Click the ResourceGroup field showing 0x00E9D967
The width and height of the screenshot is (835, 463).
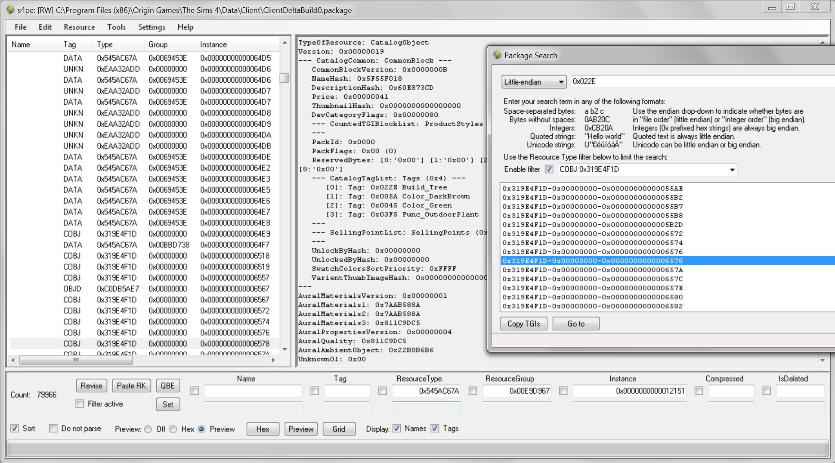pyautogui.click(x=516, y=391)
